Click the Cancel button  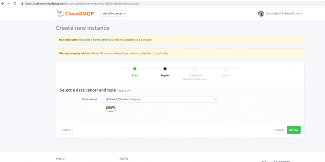279,130
